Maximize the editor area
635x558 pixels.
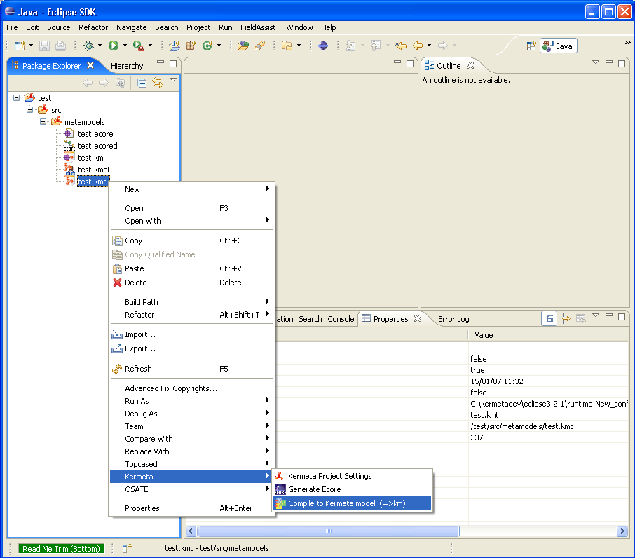[x=410, y=63]
